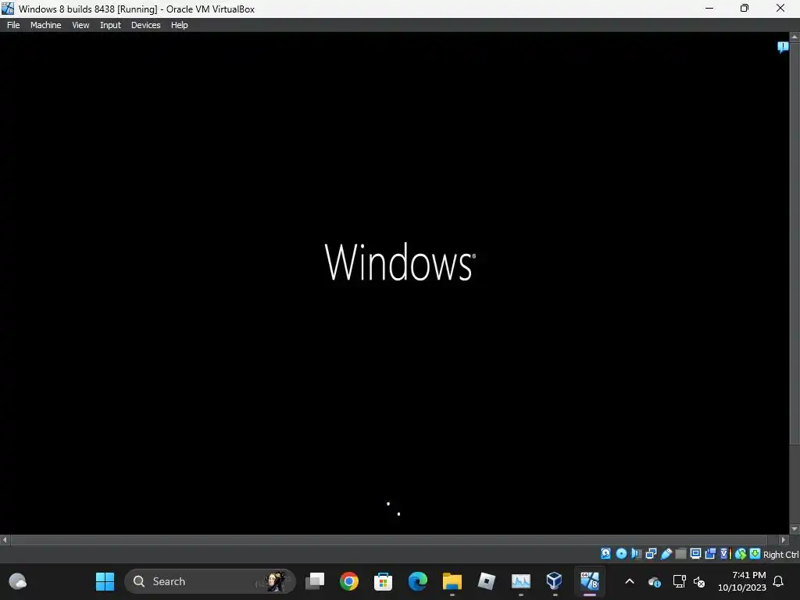Launch Google Chrome from taskbar

349,581
